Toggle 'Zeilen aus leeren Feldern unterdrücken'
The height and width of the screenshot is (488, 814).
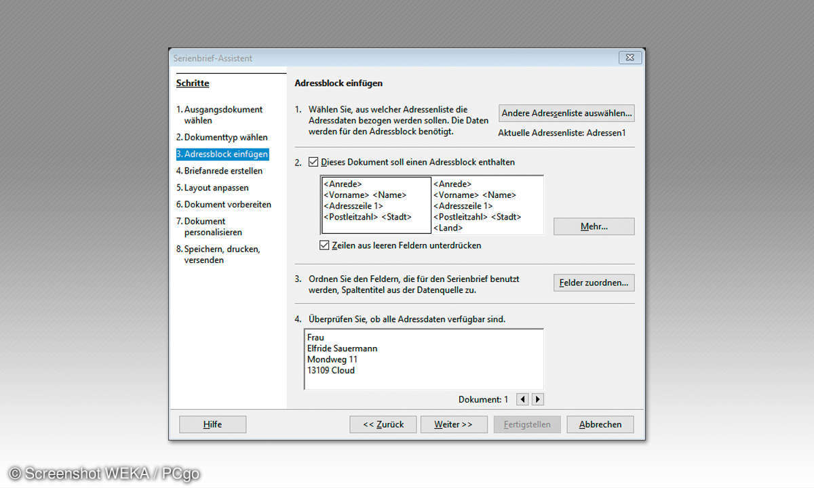coord(324,245)
